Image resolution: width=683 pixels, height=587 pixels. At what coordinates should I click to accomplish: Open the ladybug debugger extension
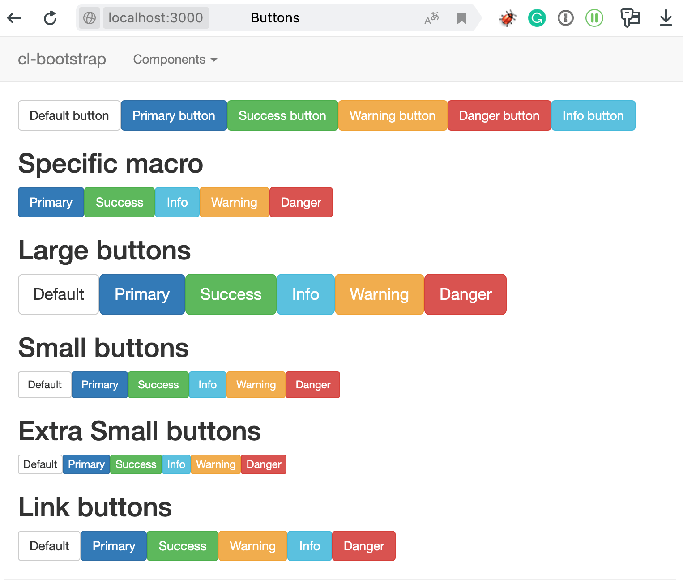click(x=508, y=18)
